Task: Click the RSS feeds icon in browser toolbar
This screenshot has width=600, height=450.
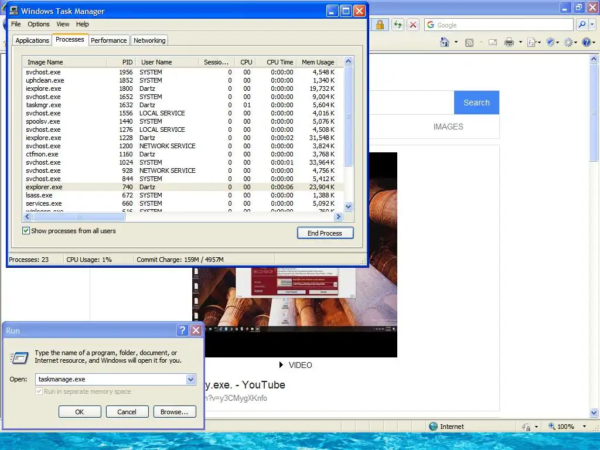Action: point(469,42)
